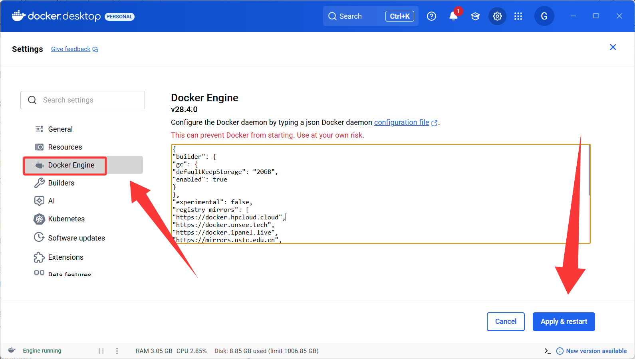The image size is (635, 359).
Task: Click the Docker whale logo in the header
Action: click(19, 16)
